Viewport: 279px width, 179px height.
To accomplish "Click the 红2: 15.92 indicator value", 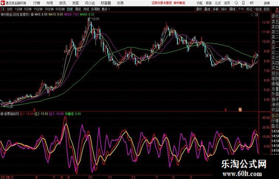I will [41, 114].
